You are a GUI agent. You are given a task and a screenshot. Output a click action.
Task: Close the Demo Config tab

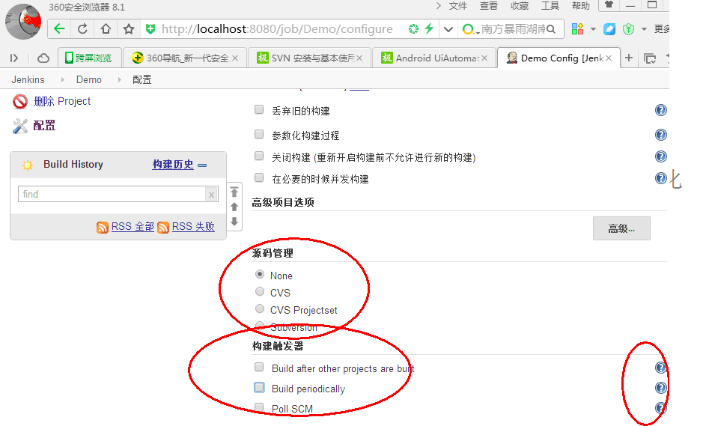(x=609, y=58)
